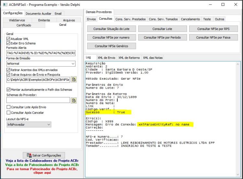The image size is (243, 179).
Task: Click Consultar NFSe Genérico button
Action: point(111,46)
